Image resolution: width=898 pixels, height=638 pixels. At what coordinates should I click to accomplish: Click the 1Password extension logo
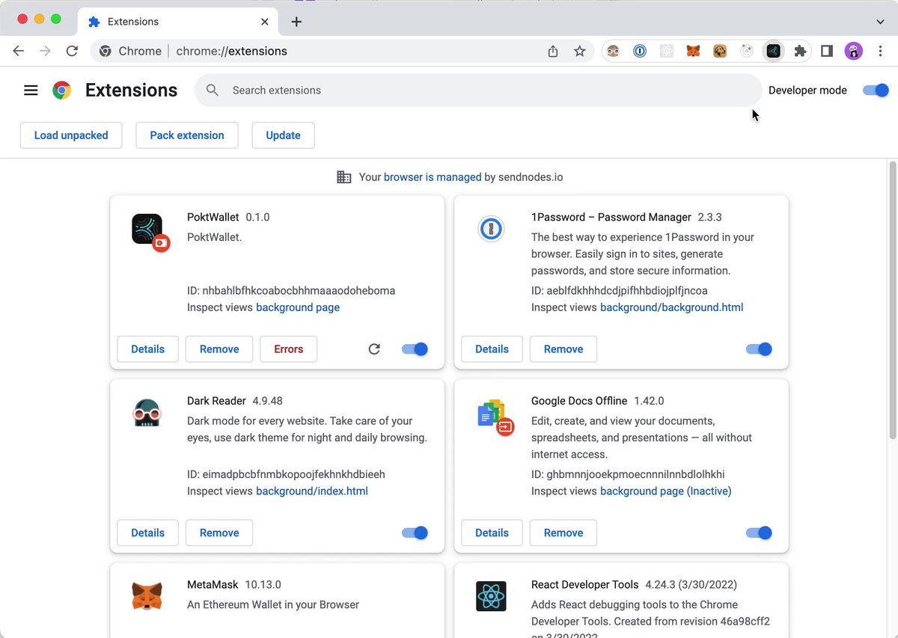point(491,229)
